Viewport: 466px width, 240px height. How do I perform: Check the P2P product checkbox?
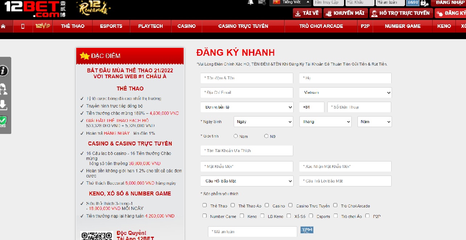(x=368, y=216)
